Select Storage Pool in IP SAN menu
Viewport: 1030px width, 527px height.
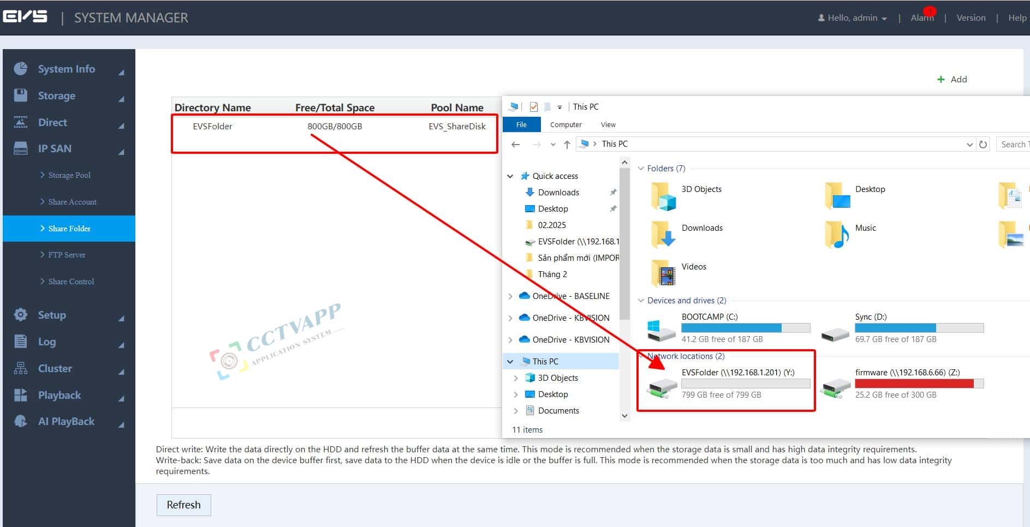point(69,175)
